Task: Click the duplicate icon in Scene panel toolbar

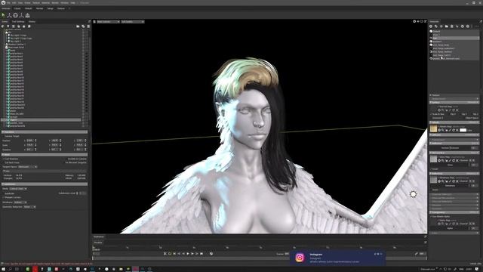Action: (83, 26)
